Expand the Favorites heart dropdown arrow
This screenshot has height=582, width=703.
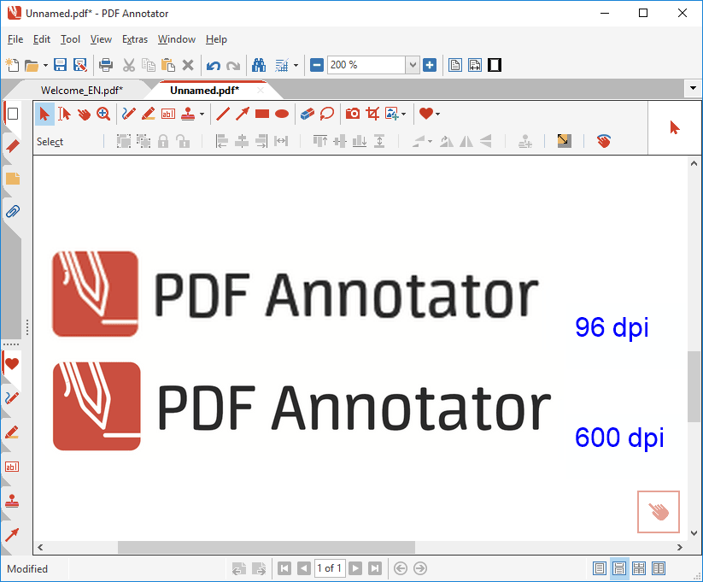click(437, 114)
